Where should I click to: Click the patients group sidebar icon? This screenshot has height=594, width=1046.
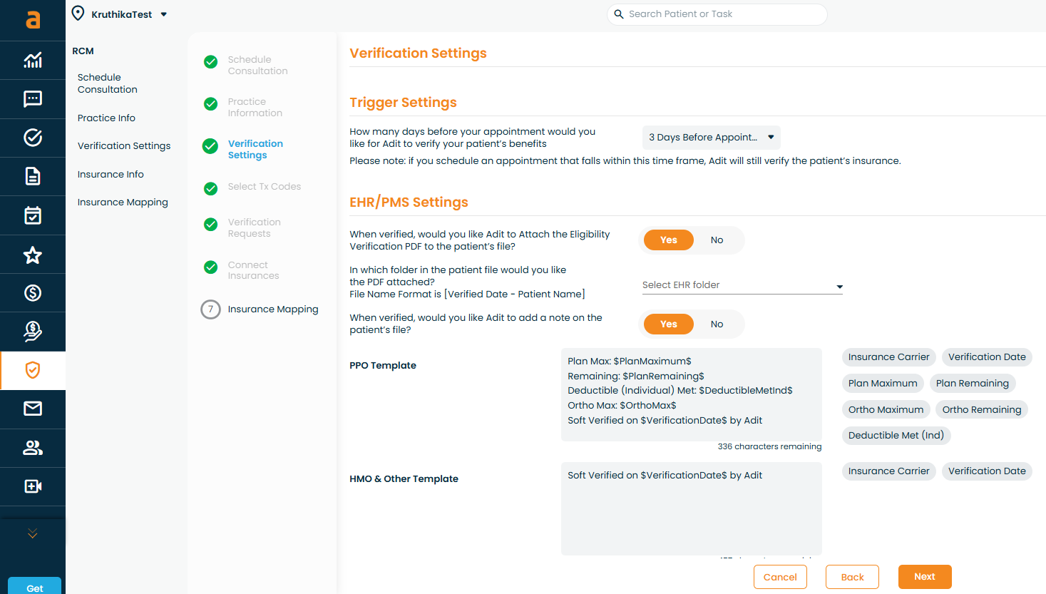(33, 448)
